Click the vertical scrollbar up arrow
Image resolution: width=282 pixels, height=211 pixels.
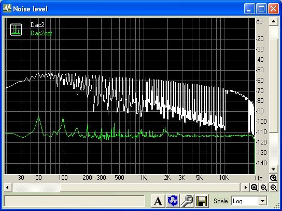[274, 22]
